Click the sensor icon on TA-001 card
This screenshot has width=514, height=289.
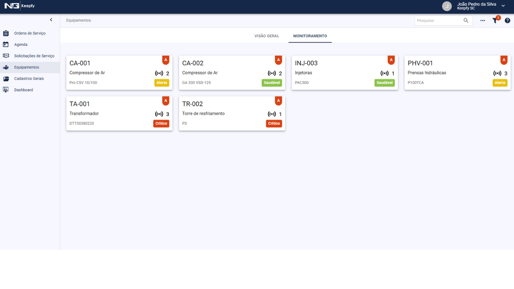tap(159, 114)
